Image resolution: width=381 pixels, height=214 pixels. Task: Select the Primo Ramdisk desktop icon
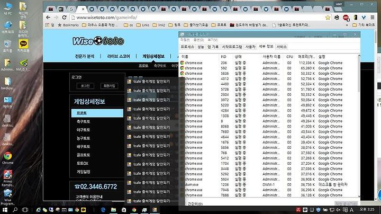pyautogui.click(x=8, y=179)
